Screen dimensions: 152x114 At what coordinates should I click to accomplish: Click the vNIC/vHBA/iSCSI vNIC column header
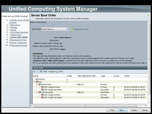tap(86, 76)
